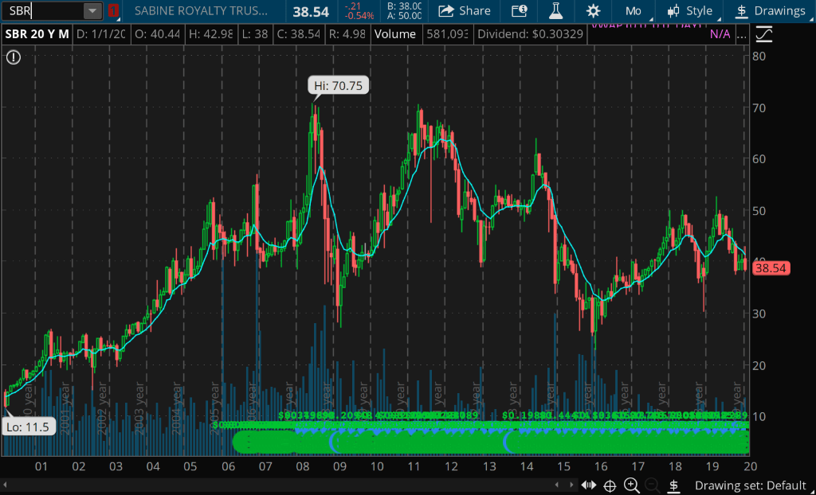816x495 pixels.
Task: Click the current price label 38.54 on axis
Action: click(x=771, y=268)
